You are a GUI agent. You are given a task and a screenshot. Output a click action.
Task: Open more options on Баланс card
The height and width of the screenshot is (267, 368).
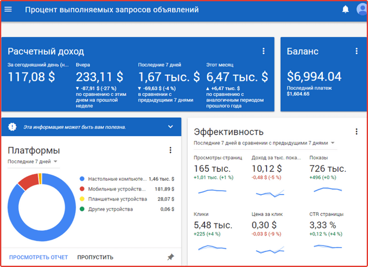[x=356, y=51]
